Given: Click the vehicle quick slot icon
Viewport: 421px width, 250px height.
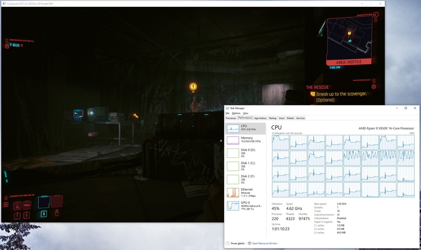Looking at the screenshot, I should click(27, 205).
